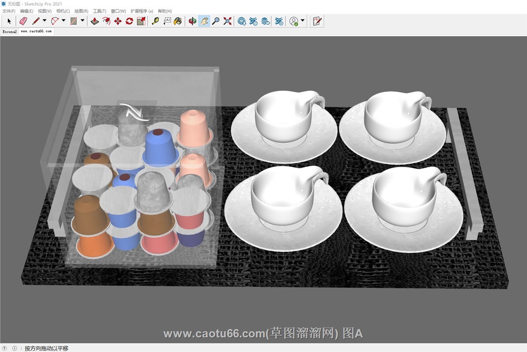The height and width of the screenshot is (352, 527).
Task: Activate the Tape Measure tool
Action: [x=155, y=21]
